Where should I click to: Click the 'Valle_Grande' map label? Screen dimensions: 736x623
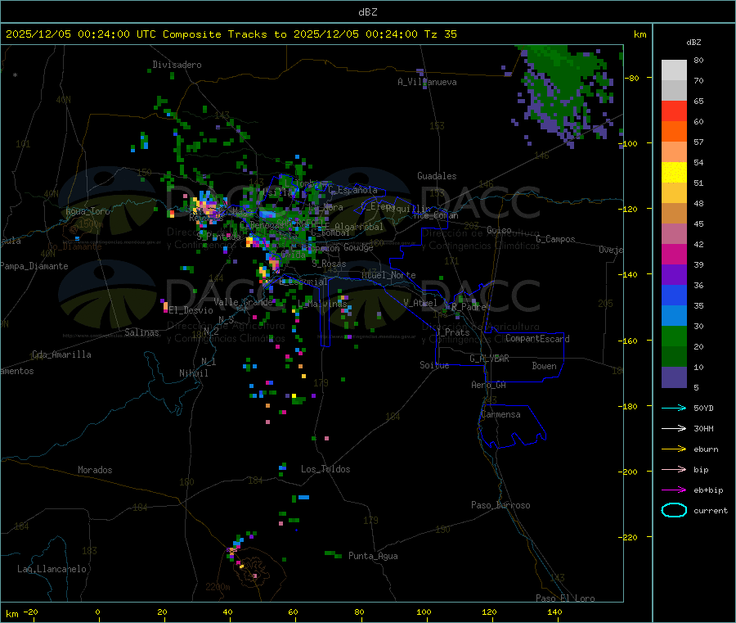[x=243, y=302]
